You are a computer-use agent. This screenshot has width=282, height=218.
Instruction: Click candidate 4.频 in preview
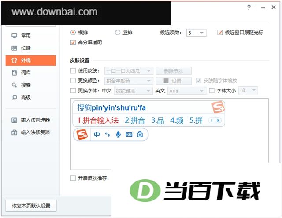point(177,120)
